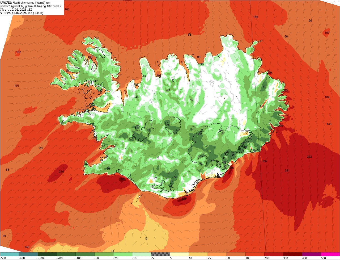
Task: Click the inland value -40
Action: tap(191, 100)
